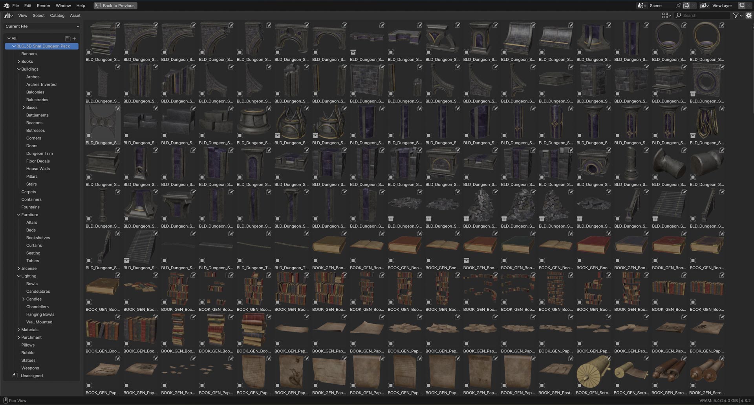Viewport: 754px width, 405px height.
Task: Click the filter funnel icon
Action: click(736, 15)
